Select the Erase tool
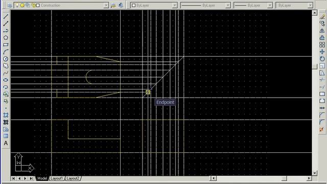This screenshot has width=327, height=184. click(322, 16)
